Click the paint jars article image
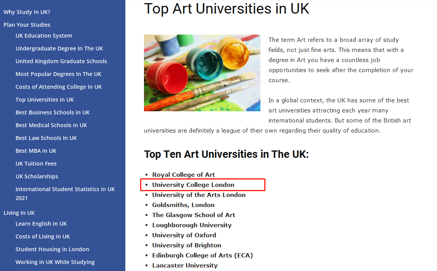This screenshot has height=271, width=437. pyautogui.click(x=202, y=73)
